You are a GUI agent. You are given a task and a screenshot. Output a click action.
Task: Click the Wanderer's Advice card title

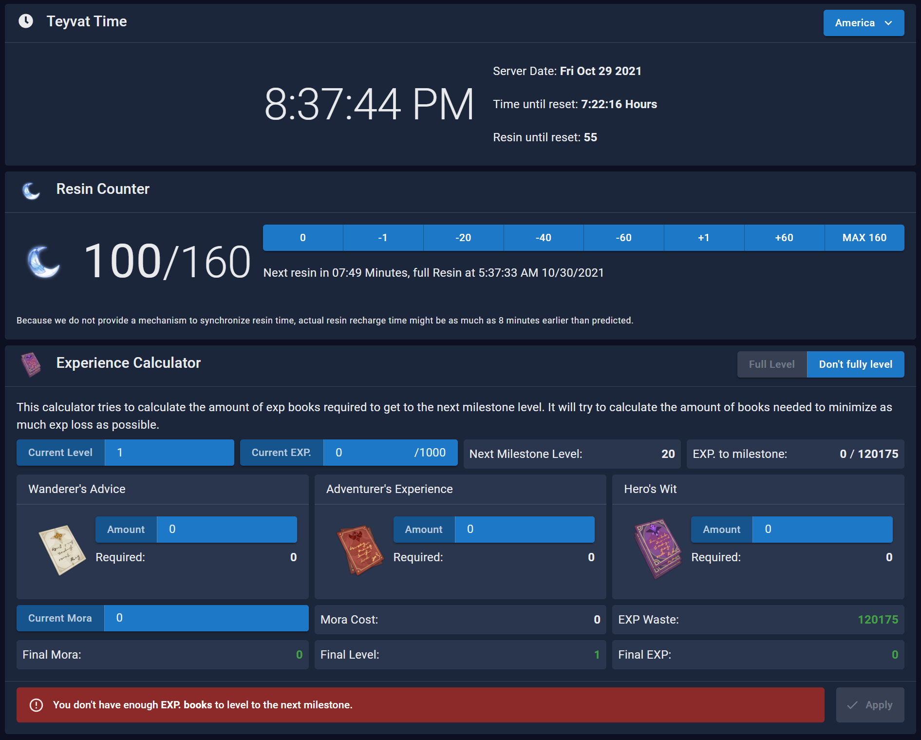pyautogui.click(x=77, y=489)
